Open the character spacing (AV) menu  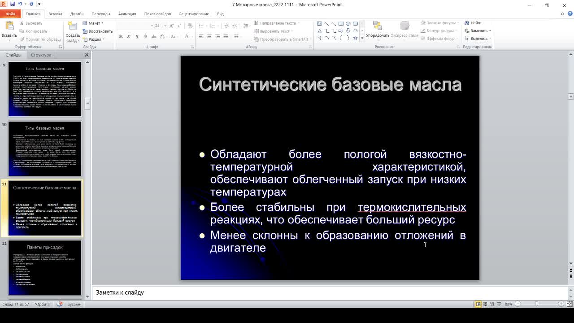coord(163,36)
